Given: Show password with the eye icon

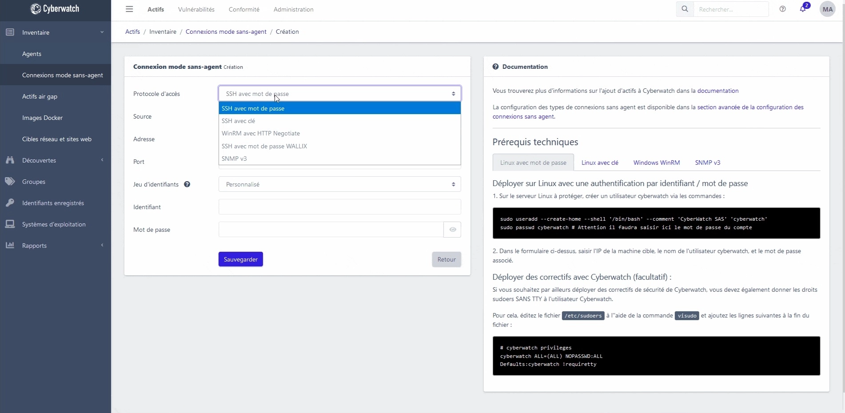Looking at the screenshot, I should click(x=452, y=230).
